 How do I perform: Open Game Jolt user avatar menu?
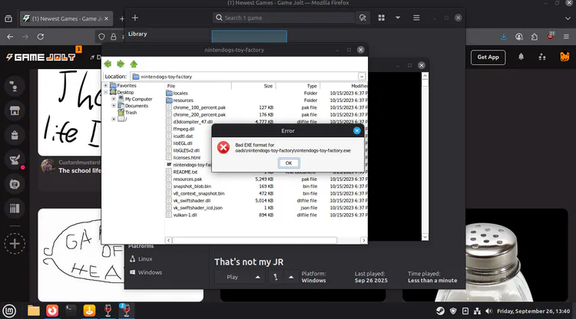point(564,57)
